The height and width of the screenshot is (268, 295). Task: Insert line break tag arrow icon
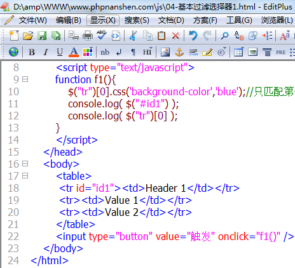(x=119, y=52)
